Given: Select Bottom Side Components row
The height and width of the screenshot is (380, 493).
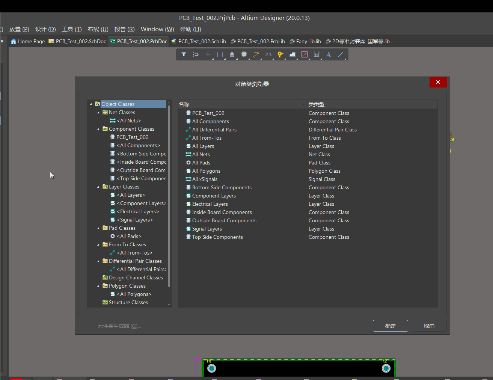Looking at the screenshot, I should pyautogui.click(x=308, y=187).
